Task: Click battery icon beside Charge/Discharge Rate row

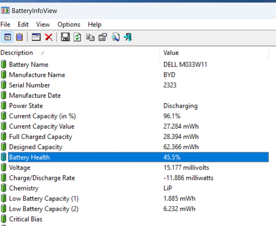Action: pos(3,178)
